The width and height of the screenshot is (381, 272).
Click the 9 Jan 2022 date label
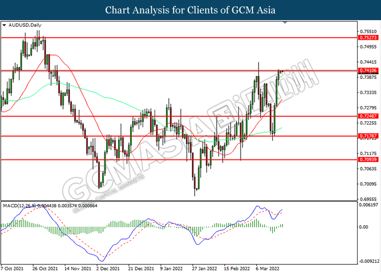point(171,268)
